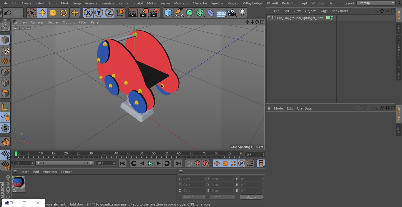Toggle viewport Solo S button
The width and height of the screenshot is (402, 207).
click(5, 128)
